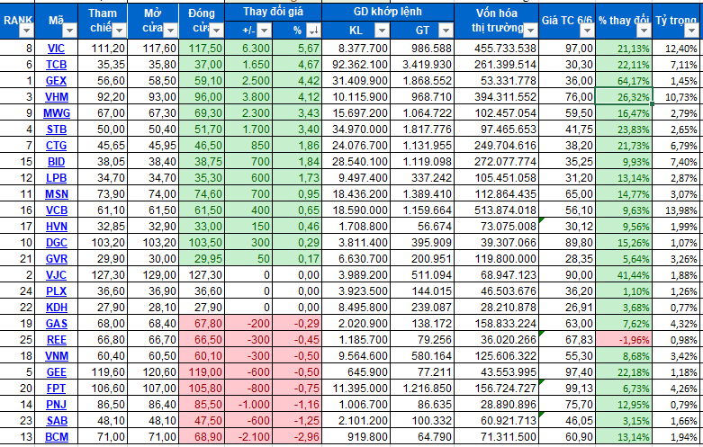Click the VJC ticker link
This screenshot has width=703, height=447.
click(x=56, y=275)
